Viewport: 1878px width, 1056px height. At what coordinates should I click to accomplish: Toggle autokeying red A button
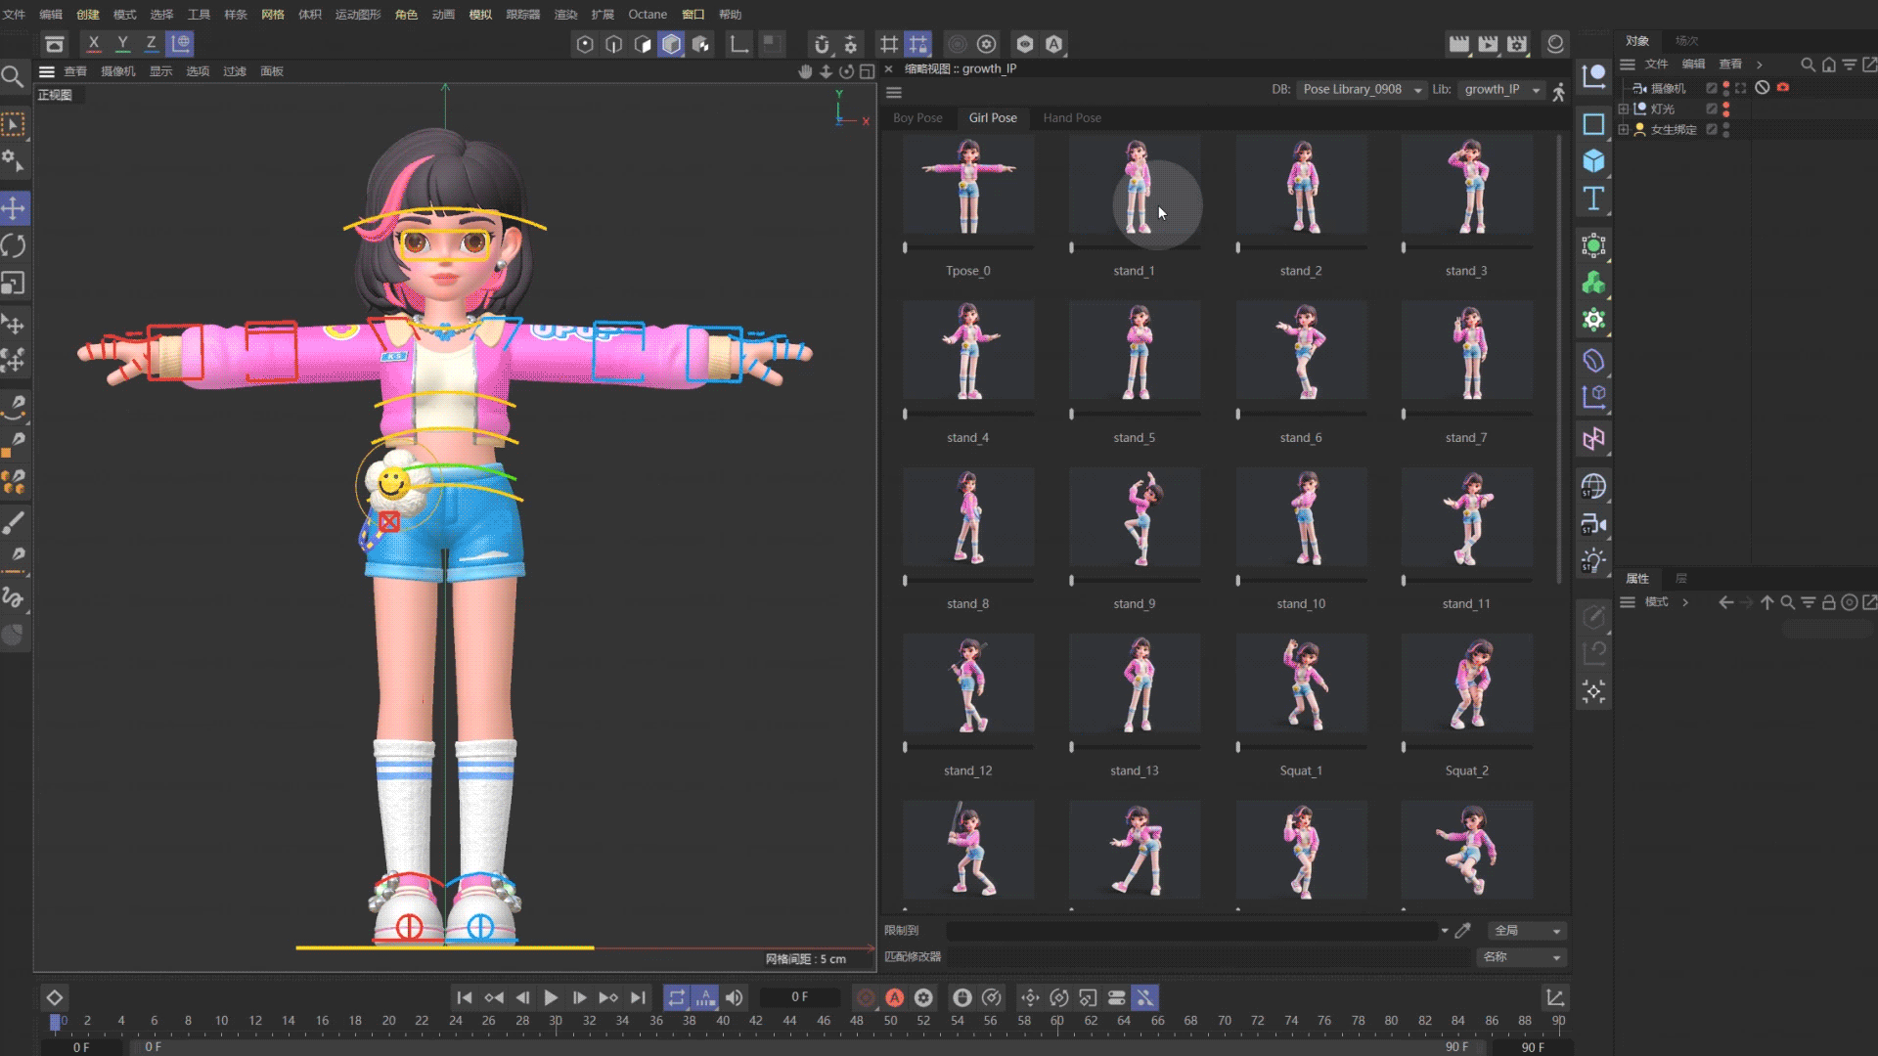coord(894,997)
